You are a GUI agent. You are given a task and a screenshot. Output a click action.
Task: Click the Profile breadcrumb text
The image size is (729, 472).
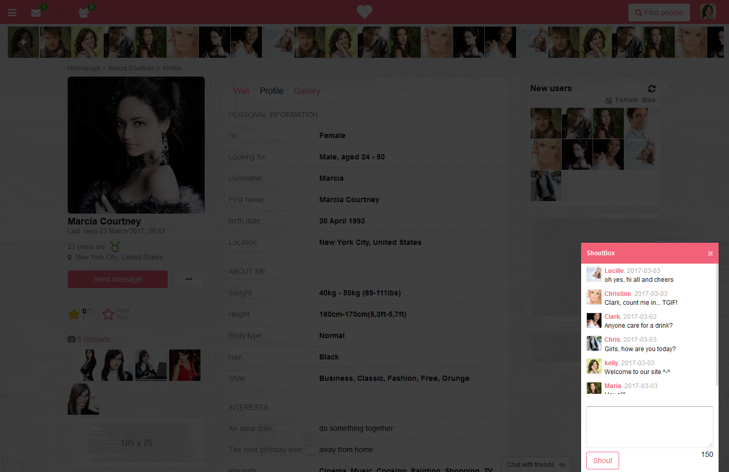tap(172, 68)
